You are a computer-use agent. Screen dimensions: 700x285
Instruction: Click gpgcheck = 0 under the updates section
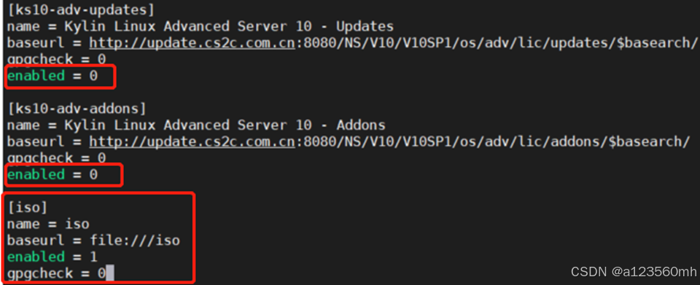(x=56, y=59)
